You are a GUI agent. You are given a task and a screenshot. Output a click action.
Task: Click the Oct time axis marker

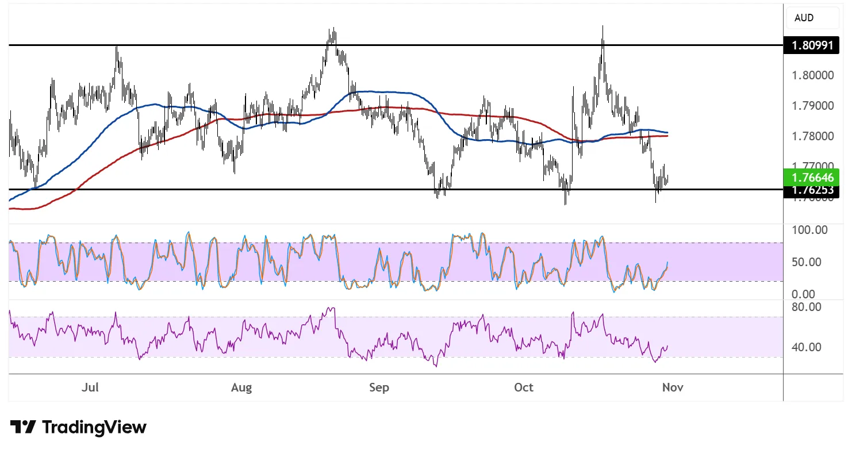(x=524, y=387)
